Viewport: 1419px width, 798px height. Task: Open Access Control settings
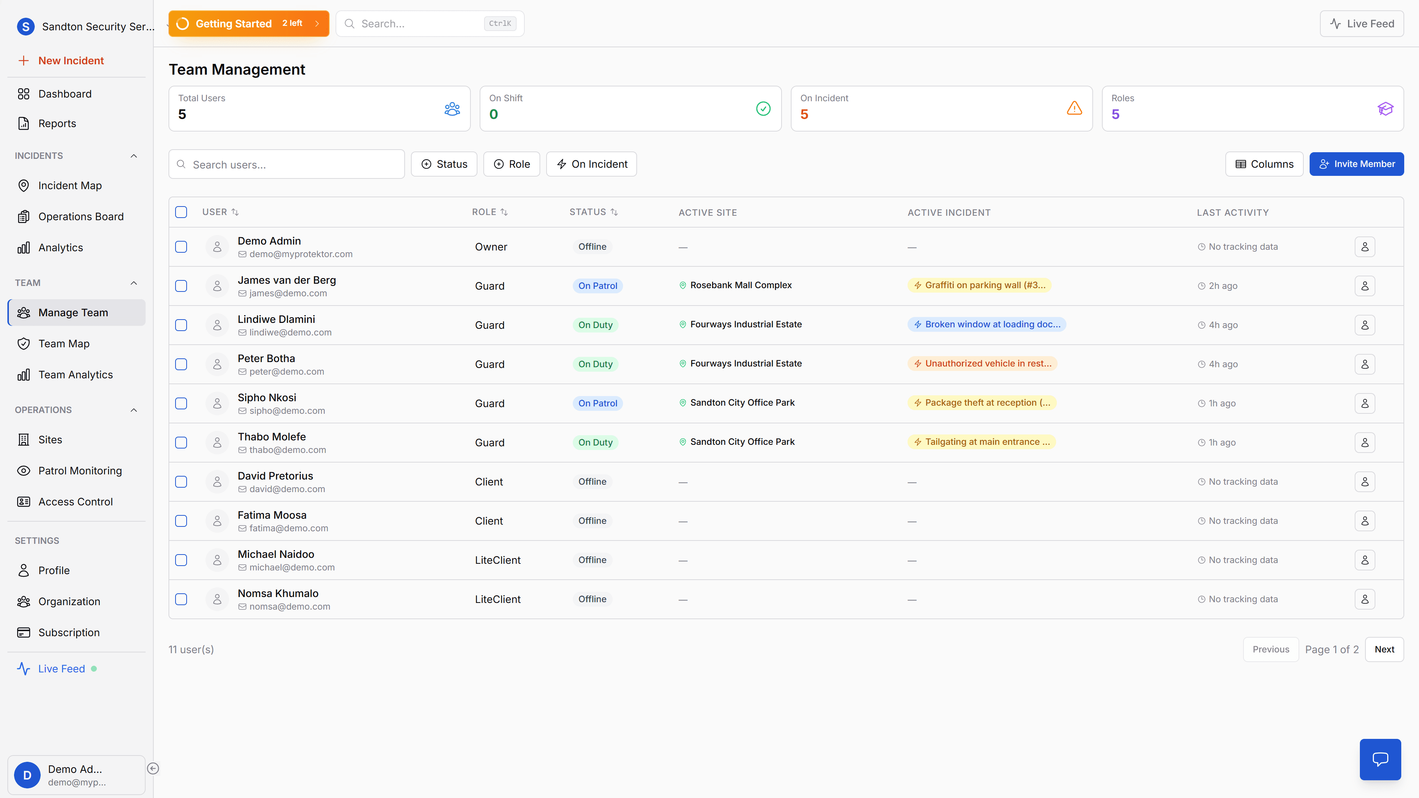pyautogui.click(x=75, y=501)
